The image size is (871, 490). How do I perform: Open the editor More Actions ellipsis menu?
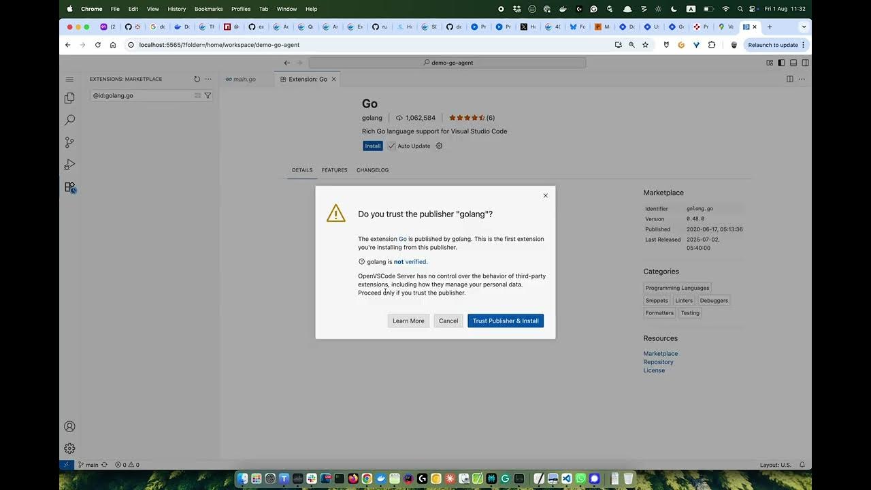pyautogui.click(x=801, y=79)
